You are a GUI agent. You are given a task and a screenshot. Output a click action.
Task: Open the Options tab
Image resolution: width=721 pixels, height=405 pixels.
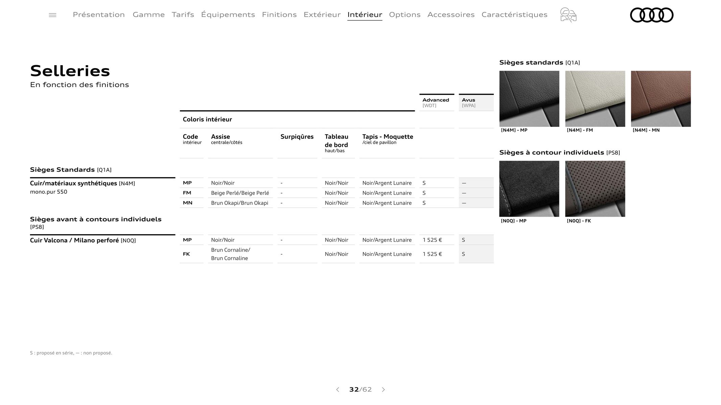405,15
